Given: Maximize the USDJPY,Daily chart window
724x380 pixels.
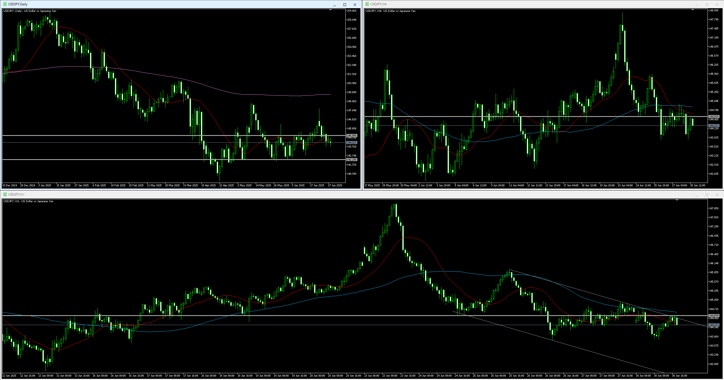Looking at the screenshot, I should [x=345, y=5].
